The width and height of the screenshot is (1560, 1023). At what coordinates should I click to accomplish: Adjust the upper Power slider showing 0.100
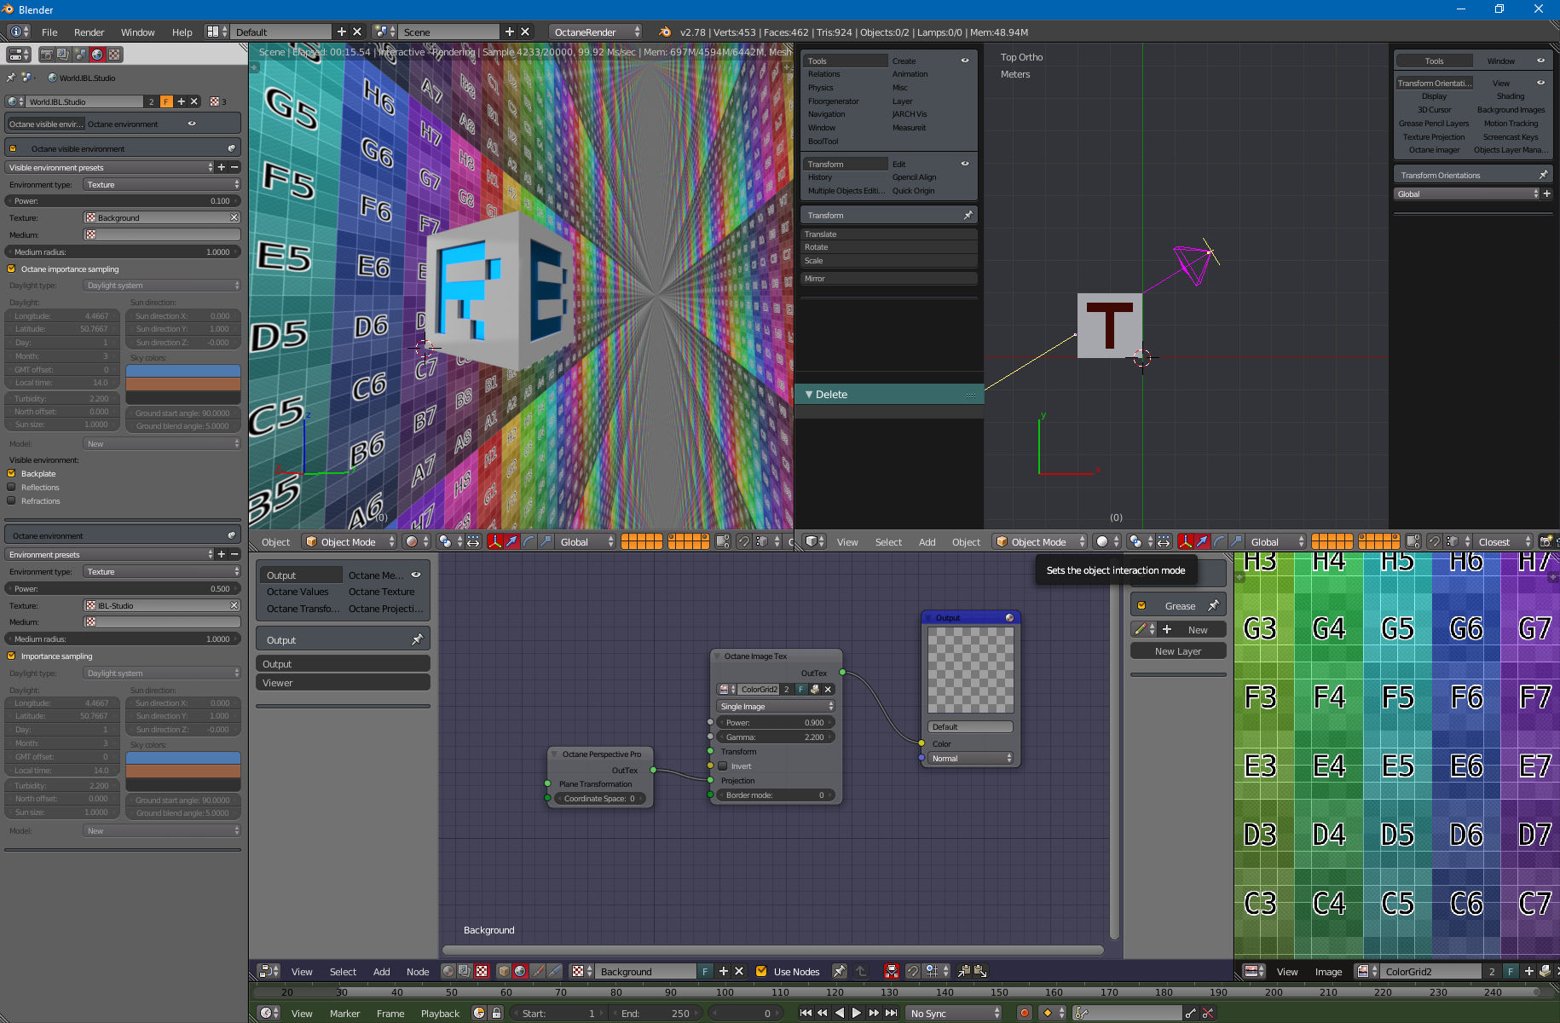click(123, 201)
